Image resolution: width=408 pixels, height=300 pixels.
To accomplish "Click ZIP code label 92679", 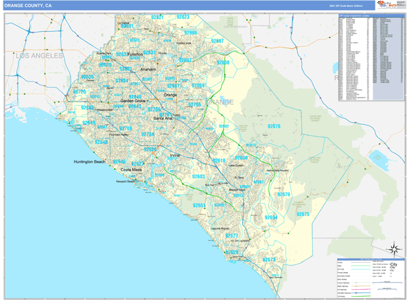I will click(x=284, y=195).
